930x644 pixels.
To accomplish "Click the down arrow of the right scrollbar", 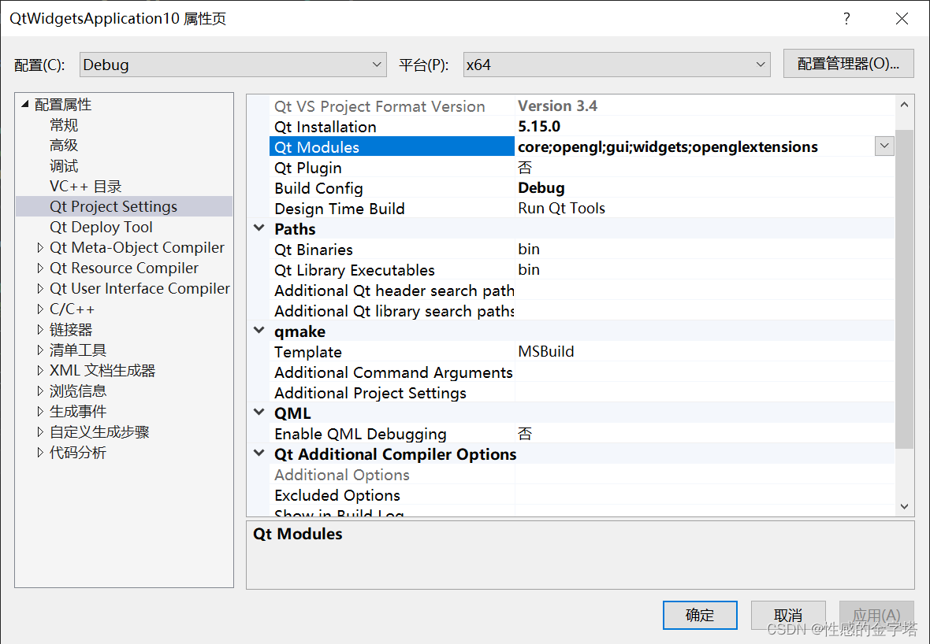I will [905, 506].
